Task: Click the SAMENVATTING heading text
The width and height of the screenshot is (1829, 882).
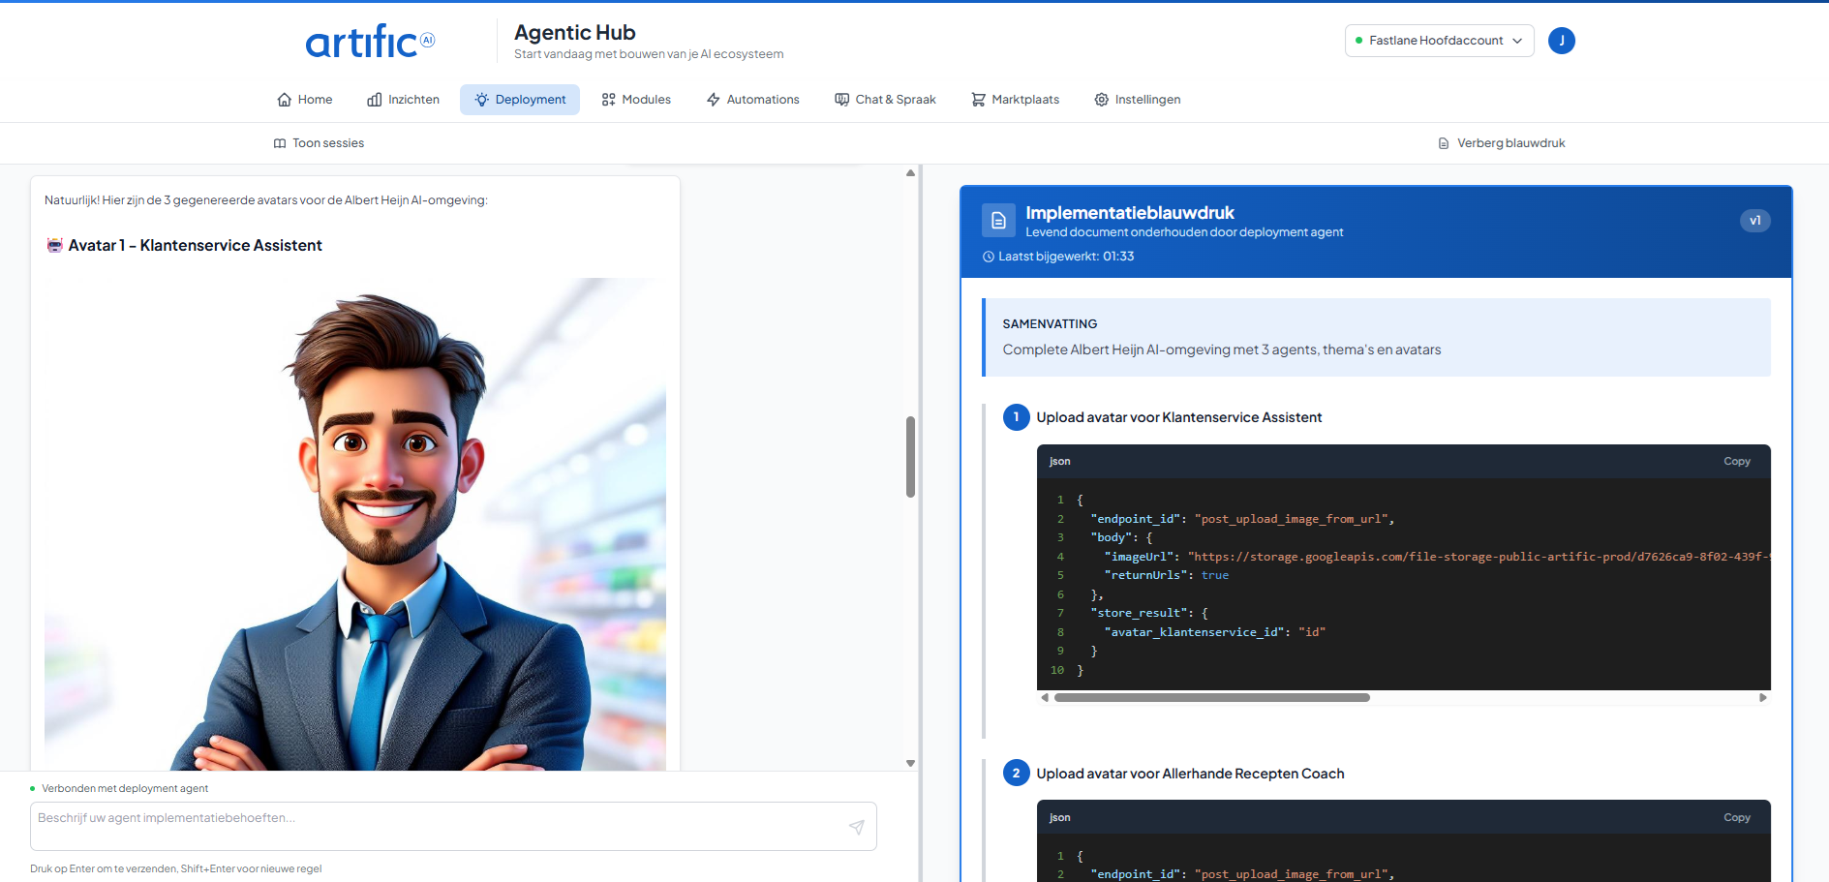Action: point(1050,324)
